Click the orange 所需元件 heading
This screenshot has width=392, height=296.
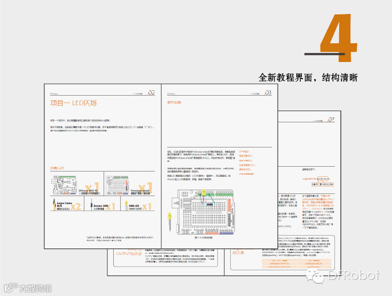coord(57,168)
